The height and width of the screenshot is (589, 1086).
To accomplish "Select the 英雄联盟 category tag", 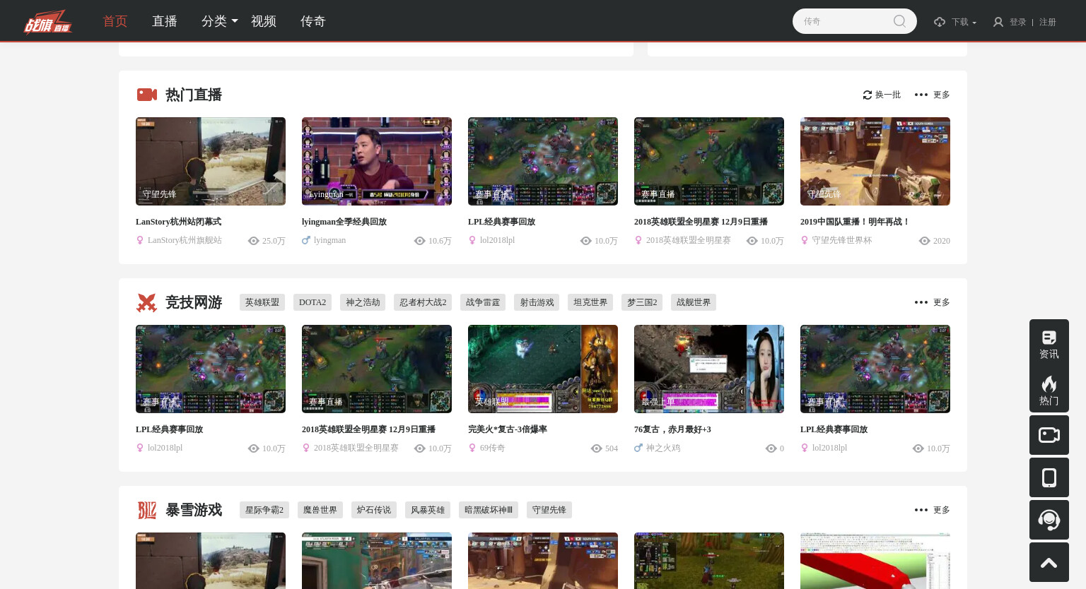I will 262,302.
